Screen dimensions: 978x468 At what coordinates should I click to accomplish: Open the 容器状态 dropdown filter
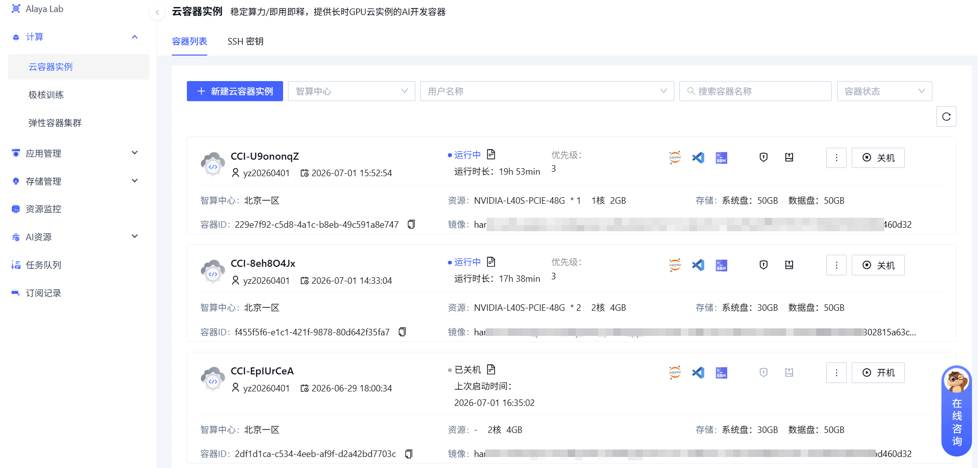[884, 91]
